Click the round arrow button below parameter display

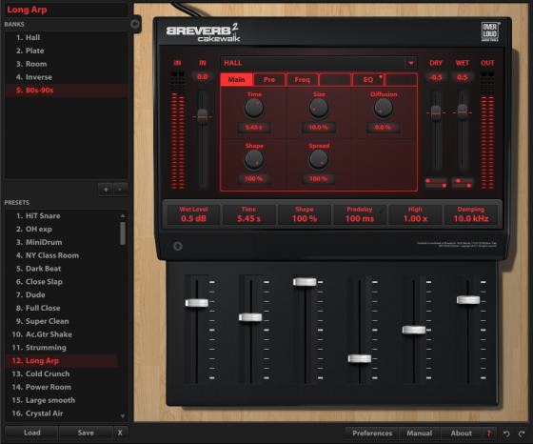(x=178, y=246)
